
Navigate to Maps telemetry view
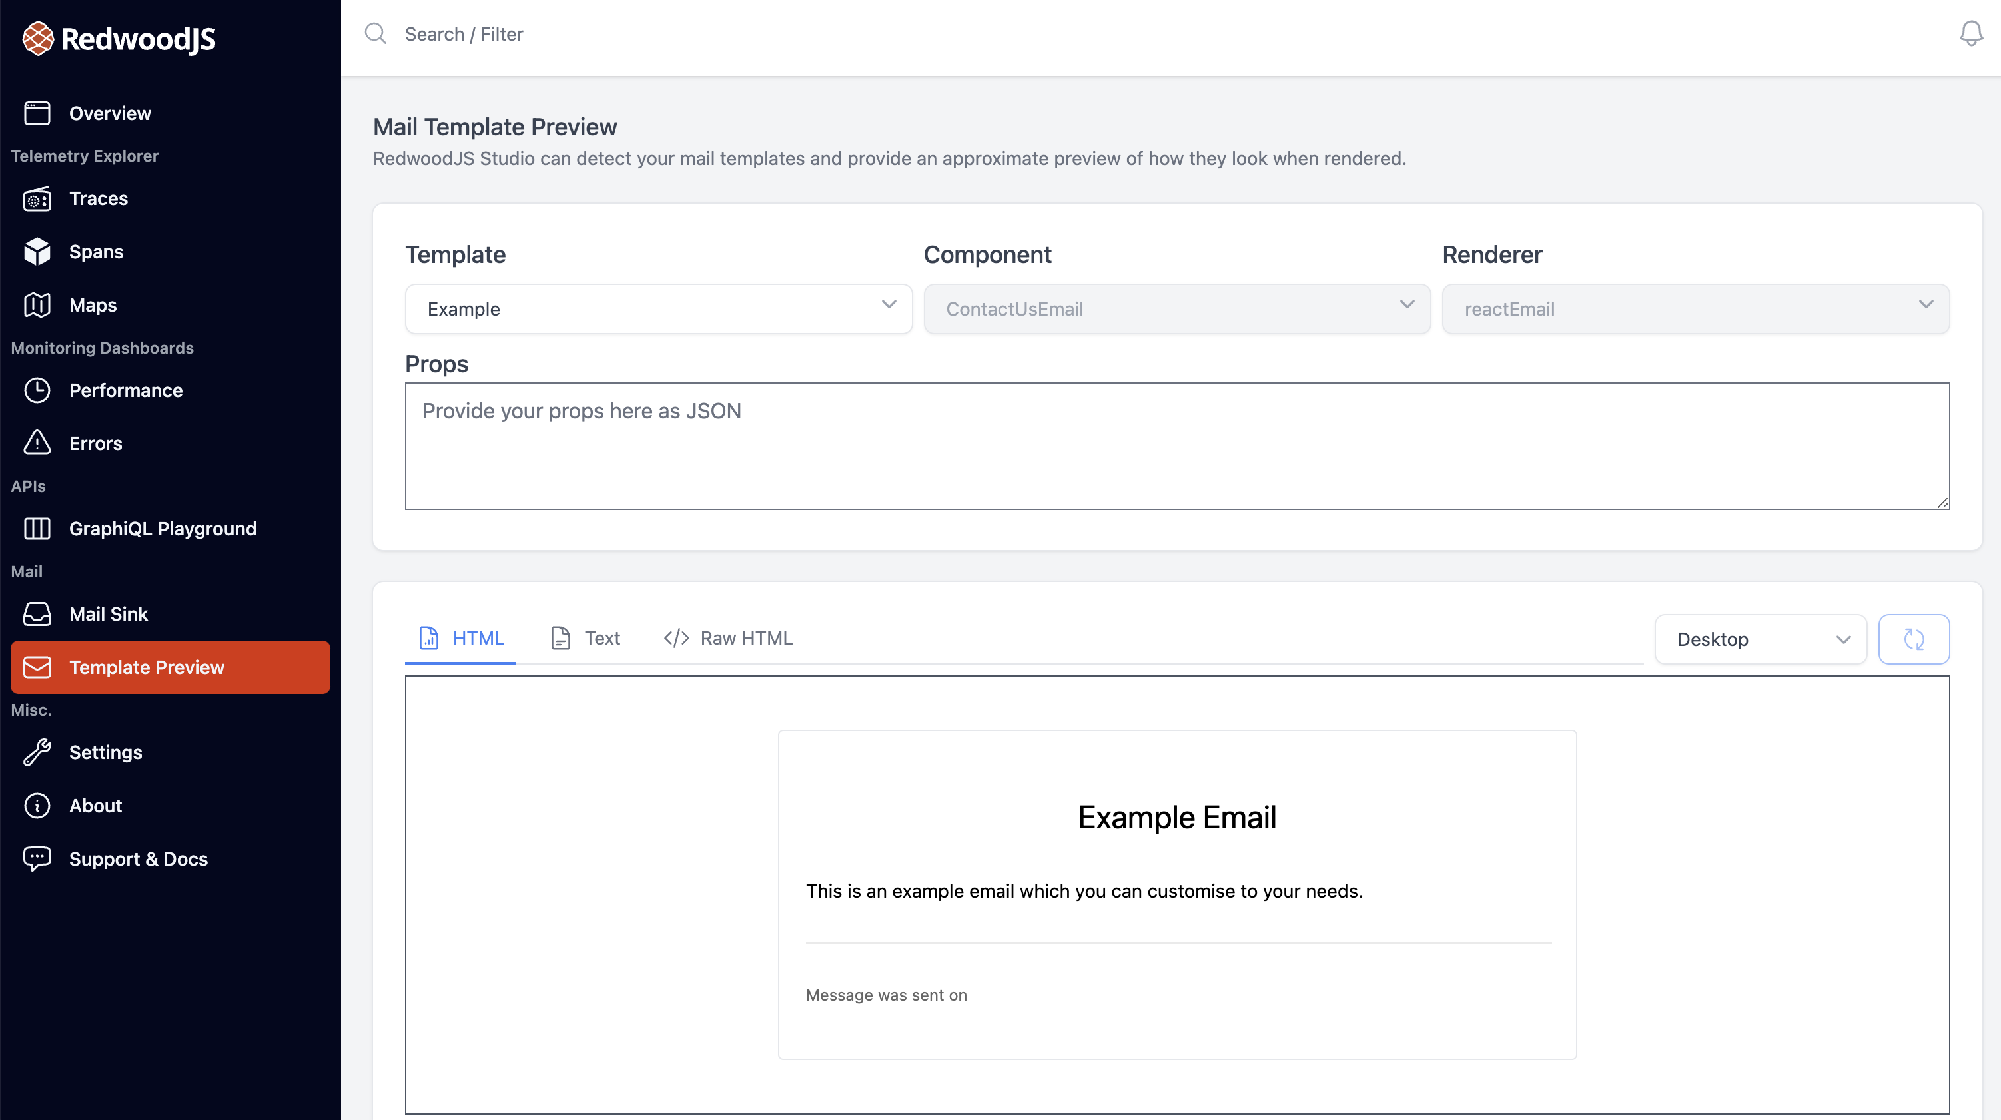[92, 304]
